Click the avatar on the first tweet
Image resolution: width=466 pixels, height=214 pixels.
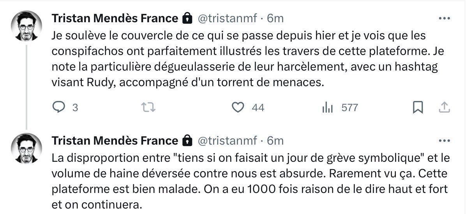coord(27,26)
